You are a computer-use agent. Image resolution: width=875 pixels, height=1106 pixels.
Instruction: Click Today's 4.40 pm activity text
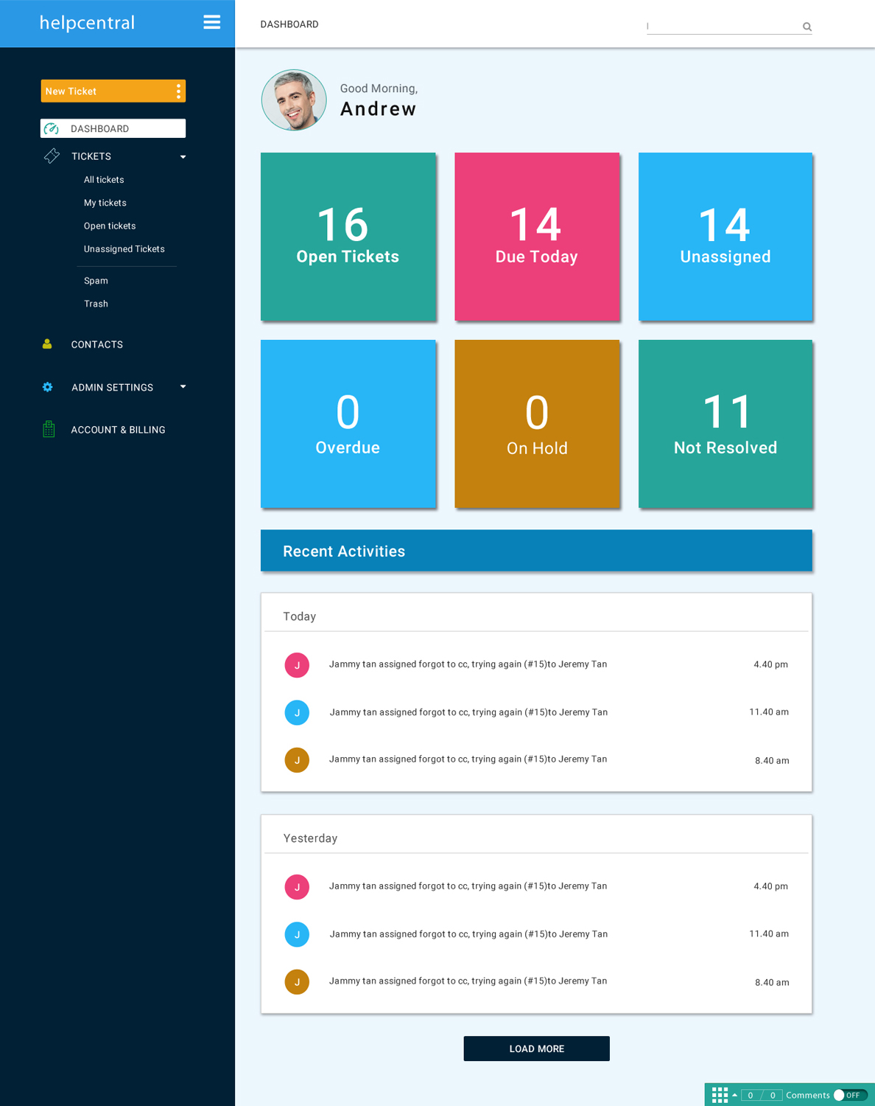[468, 664]
